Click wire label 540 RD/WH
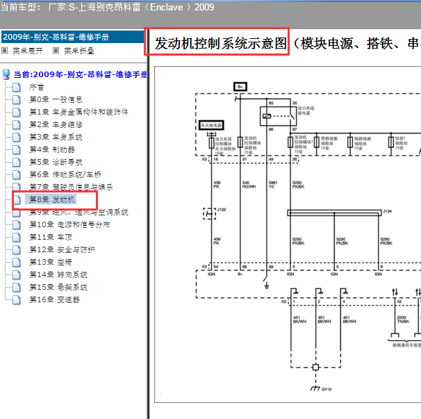Viewport: 421px width, 419px height. pos(249,185)
